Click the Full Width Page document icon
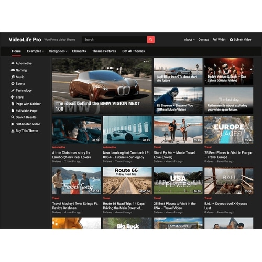This screenshot has width=262, height=262. pyautogui.click(x=13, y=111)
